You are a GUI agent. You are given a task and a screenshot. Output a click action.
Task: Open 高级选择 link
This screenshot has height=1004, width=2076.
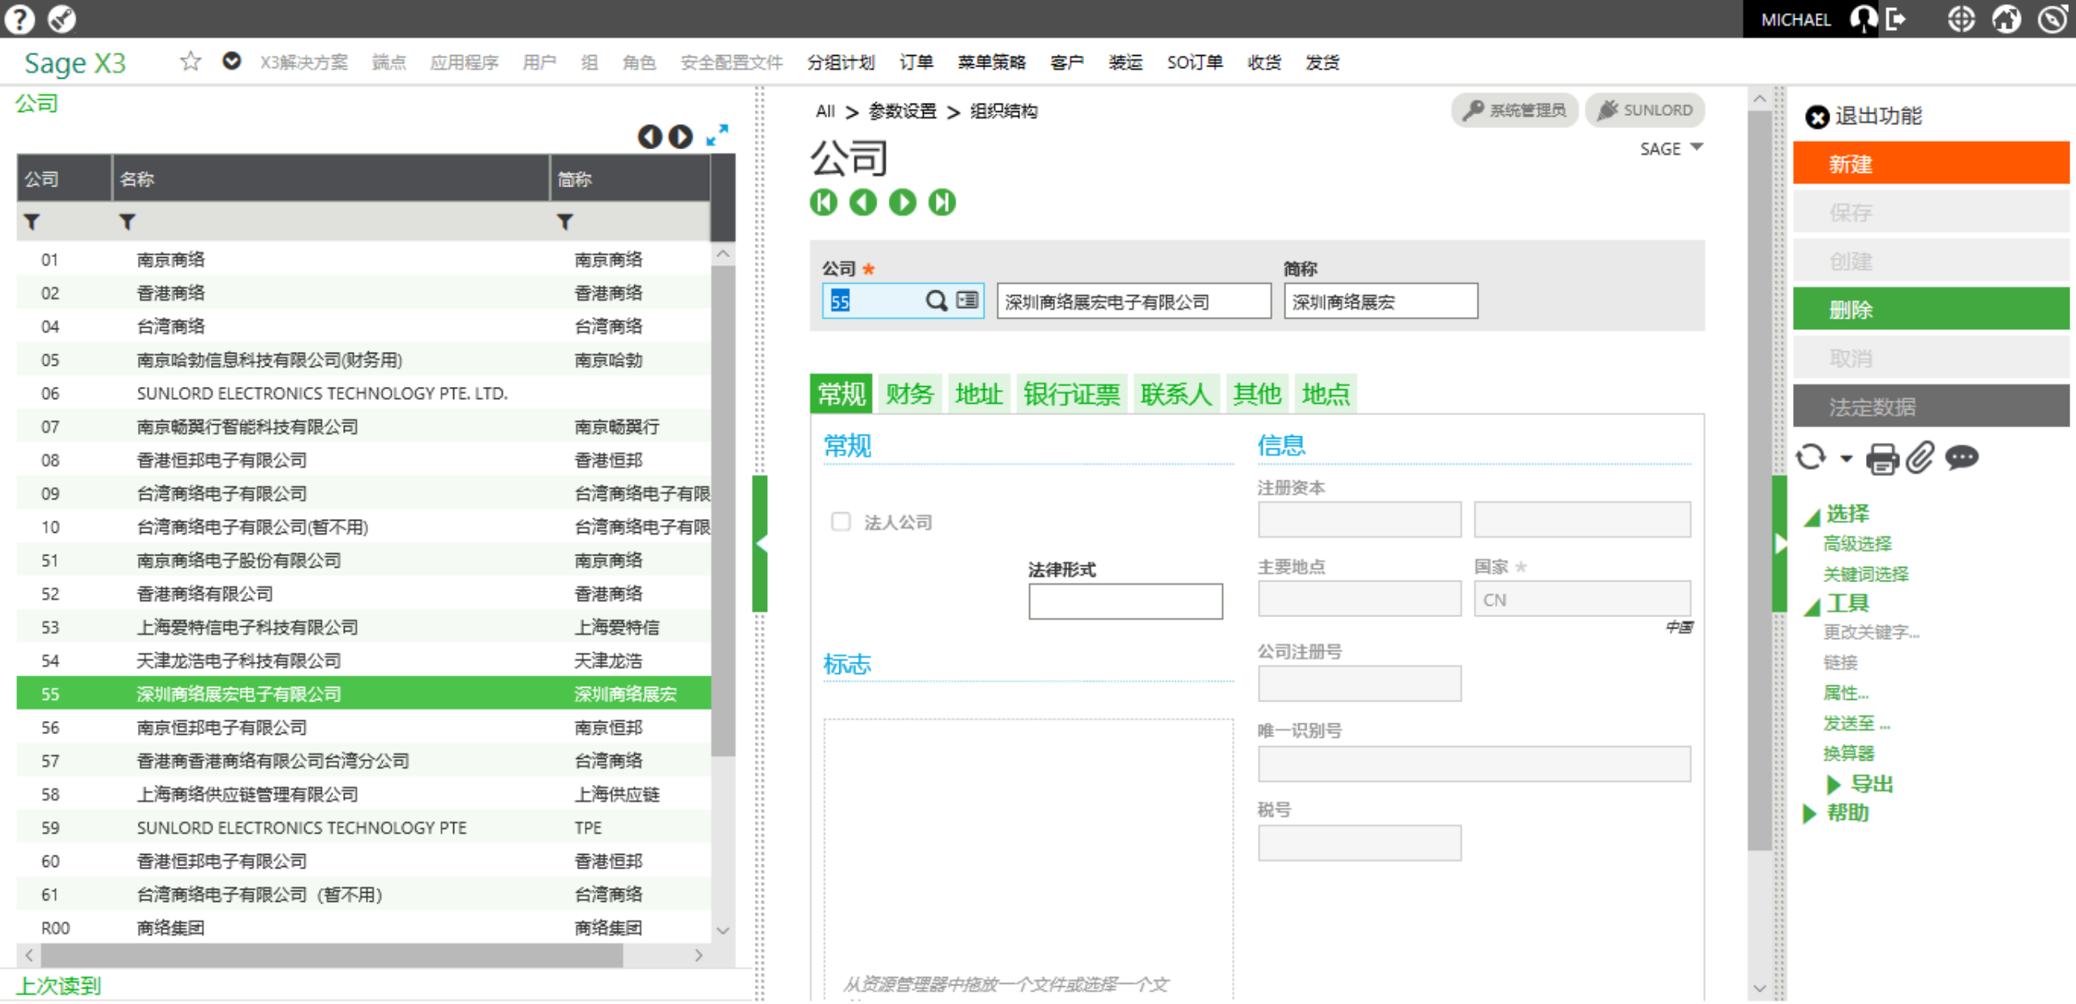[x=1857, y=543]
